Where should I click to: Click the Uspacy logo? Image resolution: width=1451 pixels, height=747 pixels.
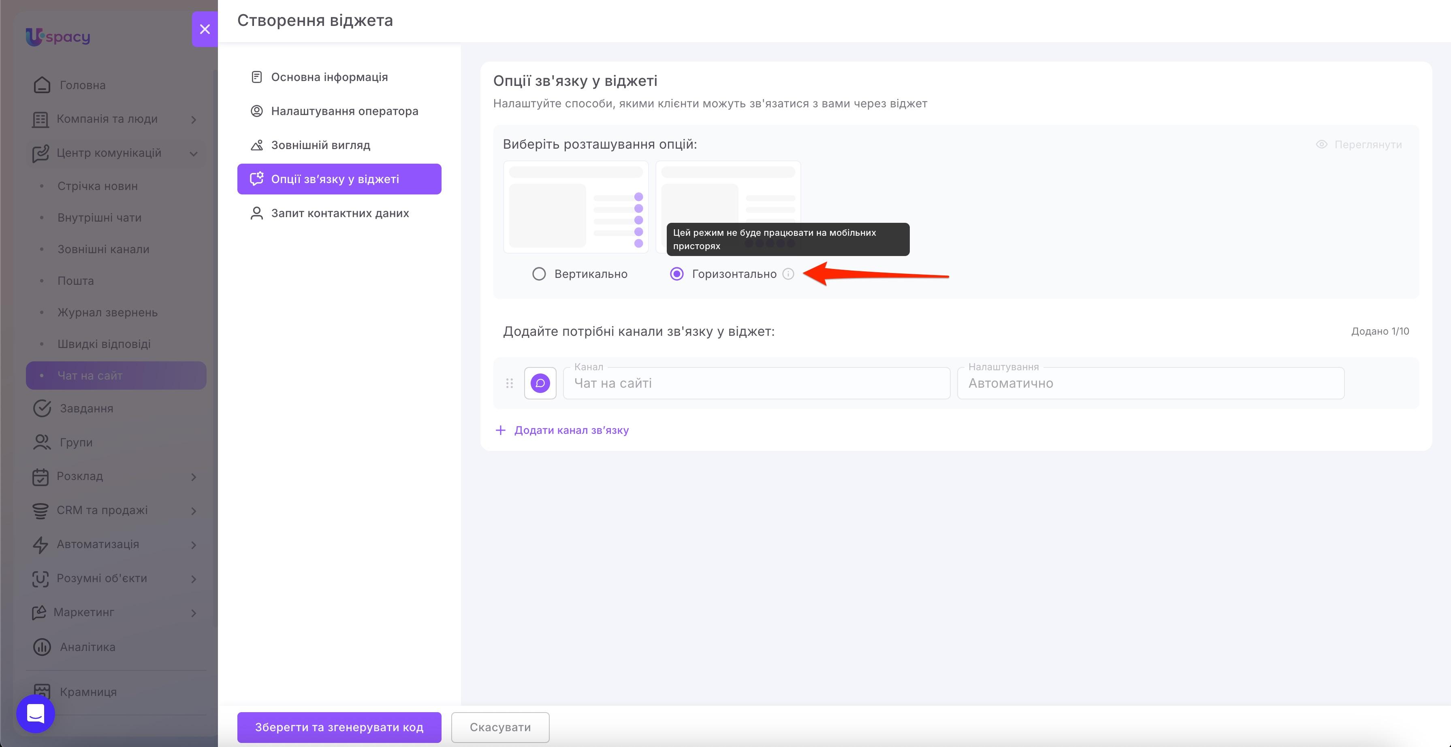(x=58, y=36)
